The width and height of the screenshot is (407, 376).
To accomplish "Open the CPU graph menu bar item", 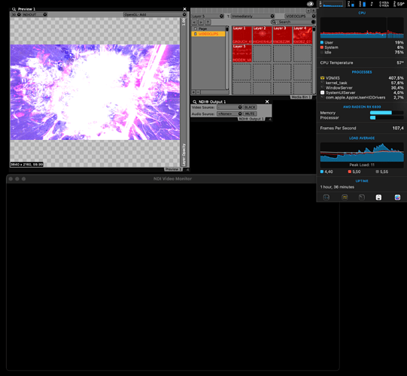I will tap(331, 4).
